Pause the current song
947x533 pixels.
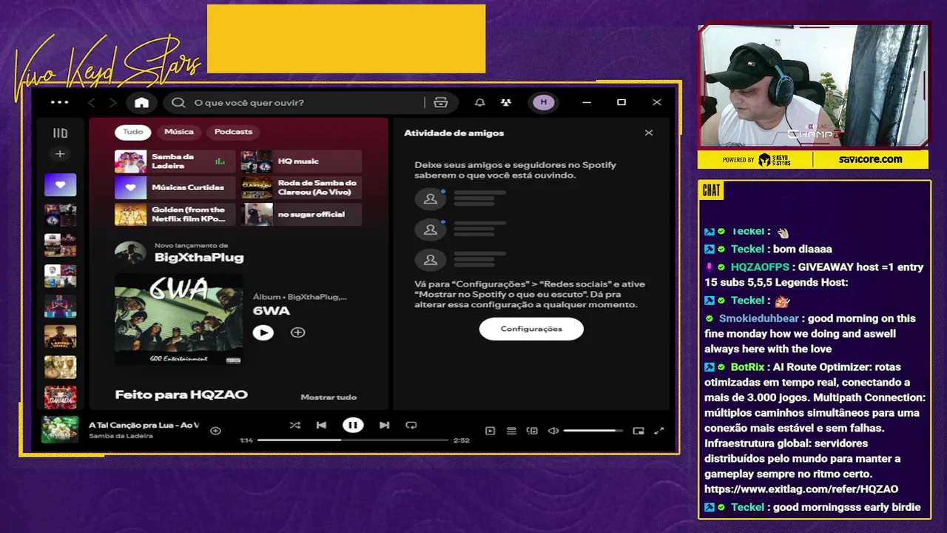tap(353, 425)
